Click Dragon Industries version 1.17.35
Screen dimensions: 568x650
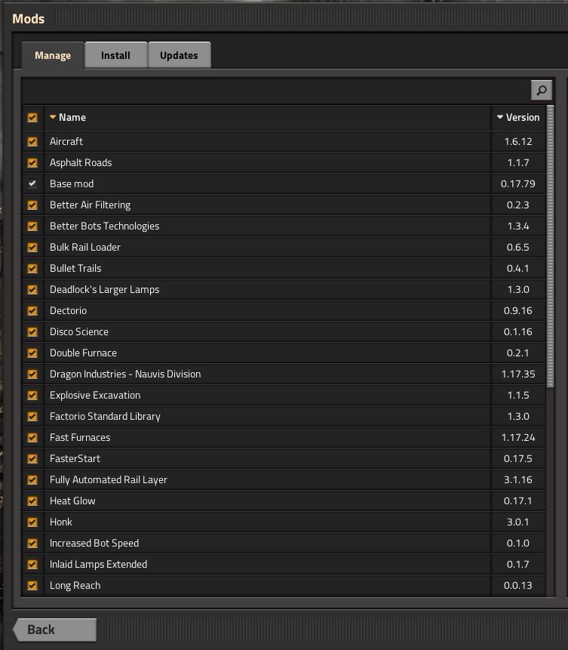pyautogui.click(x=518, y=374)
